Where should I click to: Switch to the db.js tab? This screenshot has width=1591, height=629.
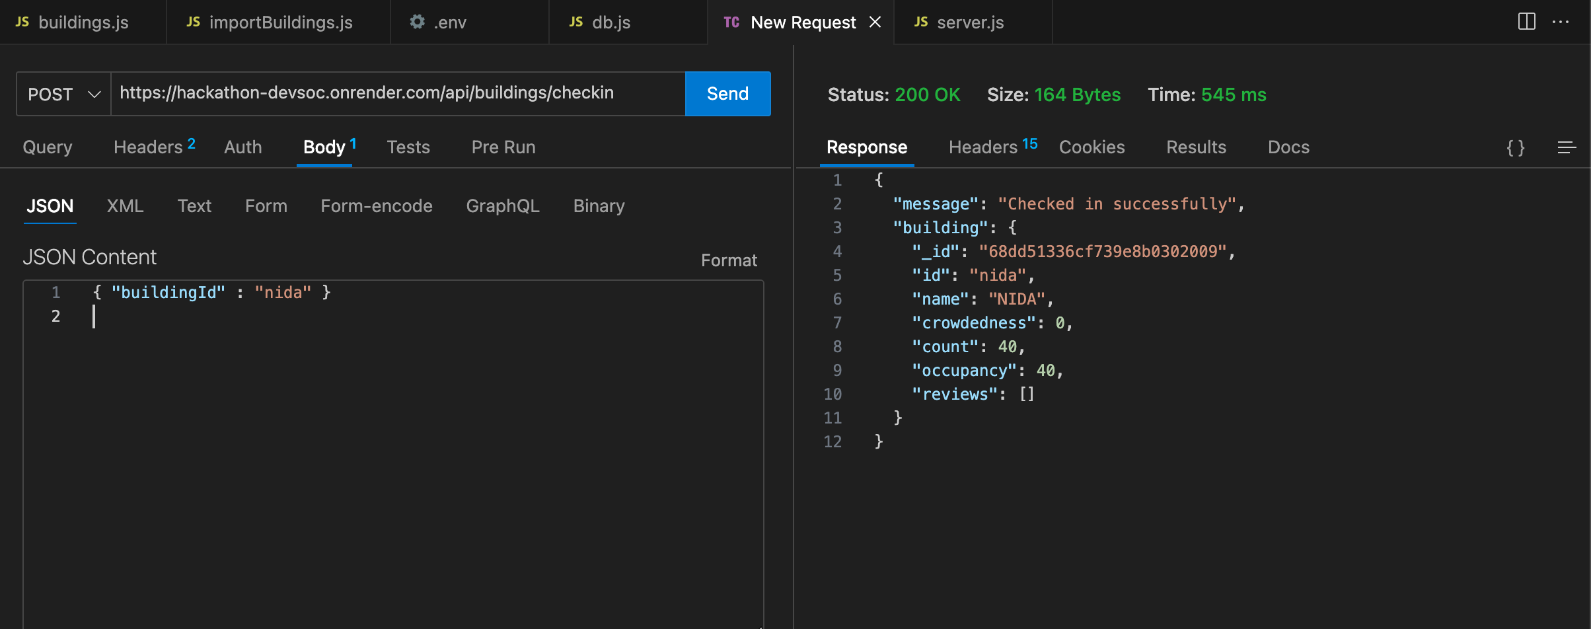[x=628, y=22]
